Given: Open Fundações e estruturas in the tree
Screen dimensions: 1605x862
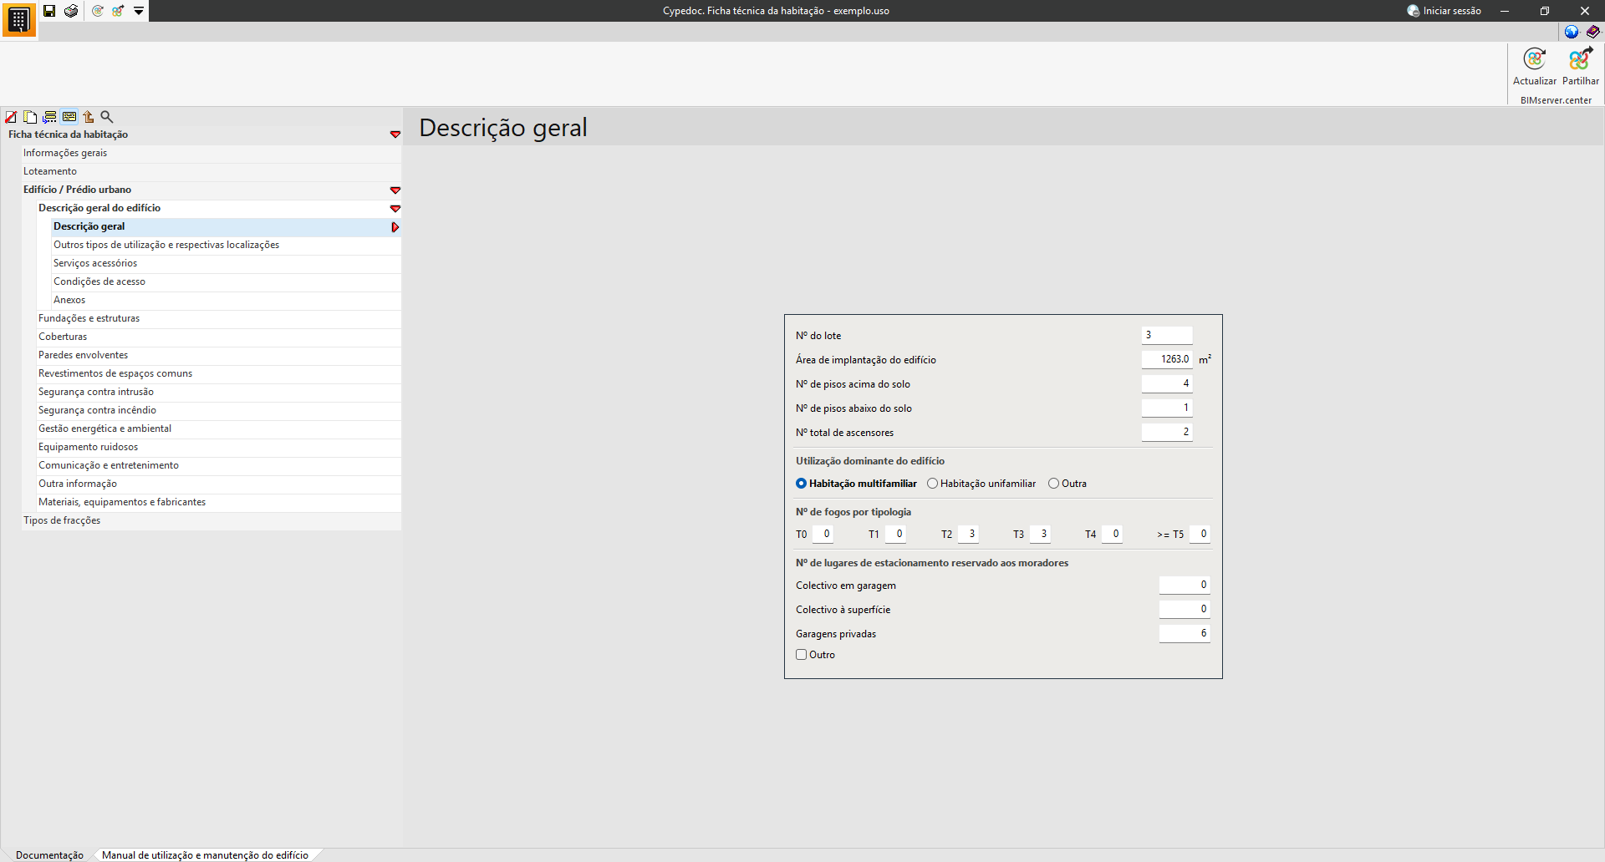Looking at the screenshot, I should tap(219, 318).
